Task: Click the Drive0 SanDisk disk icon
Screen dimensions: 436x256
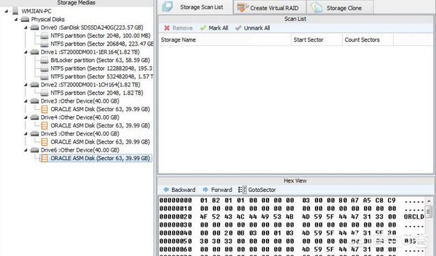Action: [35, 27]
